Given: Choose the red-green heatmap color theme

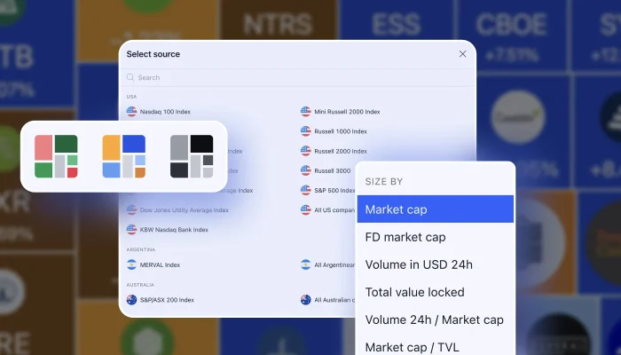Looking at the screenshot, I should click(56, 156).
